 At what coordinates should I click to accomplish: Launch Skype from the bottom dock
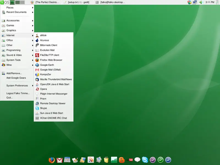pos(145,160)
